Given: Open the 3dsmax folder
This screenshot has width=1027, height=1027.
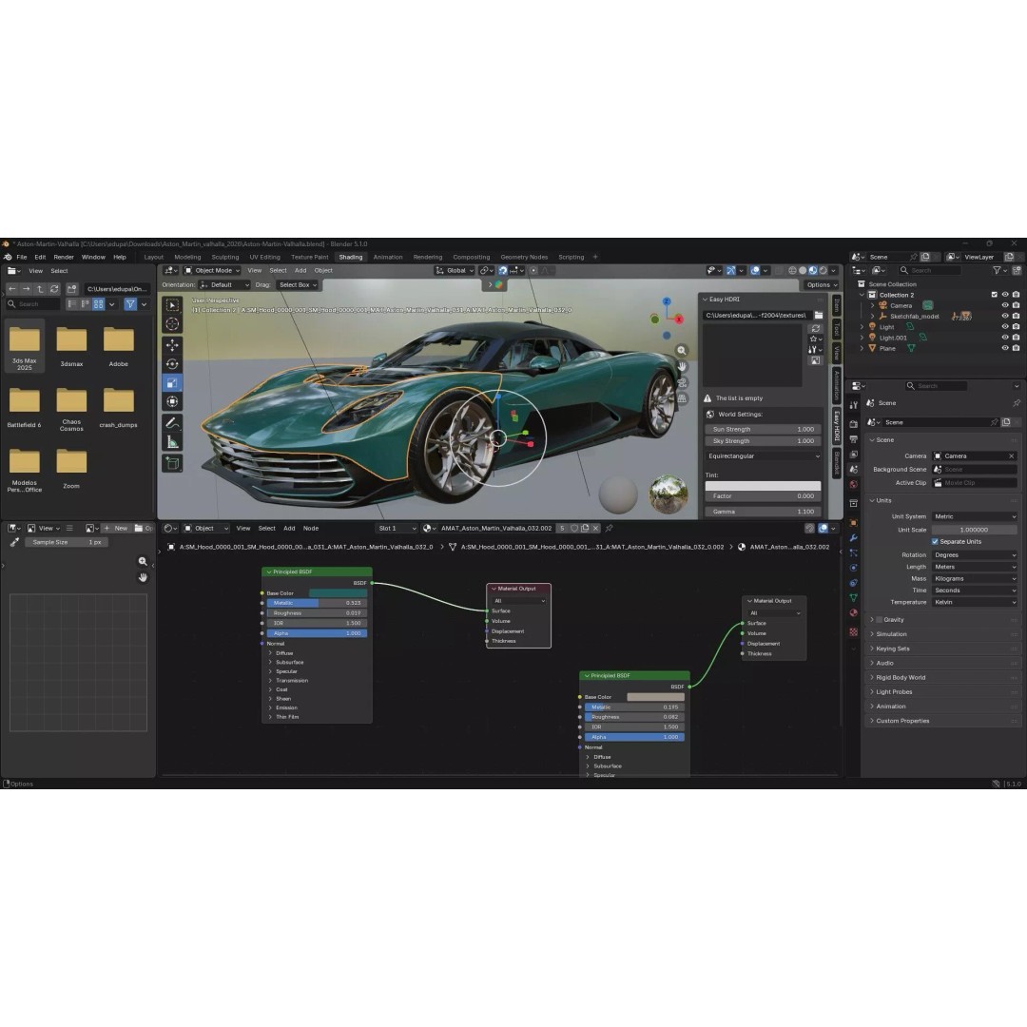Looking at the screenshot, I should click(x=71, y=347).
